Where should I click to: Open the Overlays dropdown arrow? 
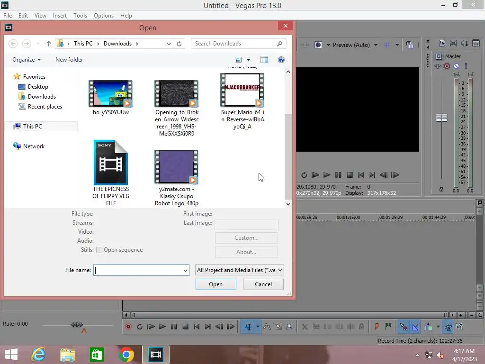coord(397,45)
